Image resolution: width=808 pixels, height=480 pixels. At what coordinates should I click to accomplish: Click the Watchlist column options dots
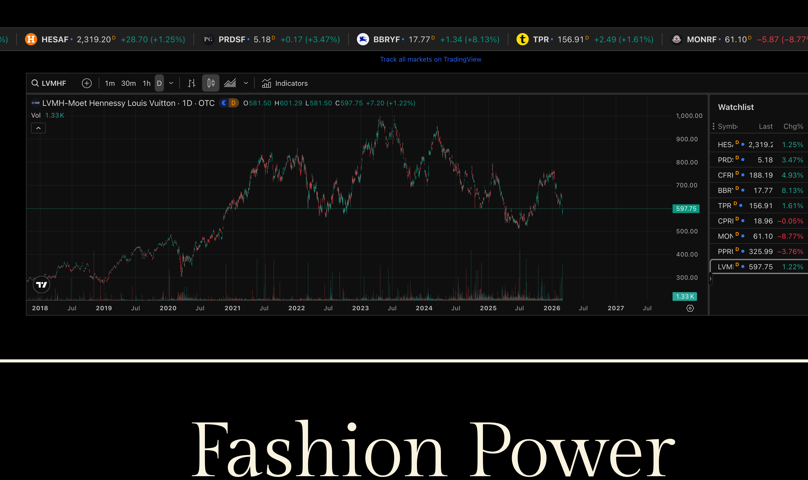[713, 126]
